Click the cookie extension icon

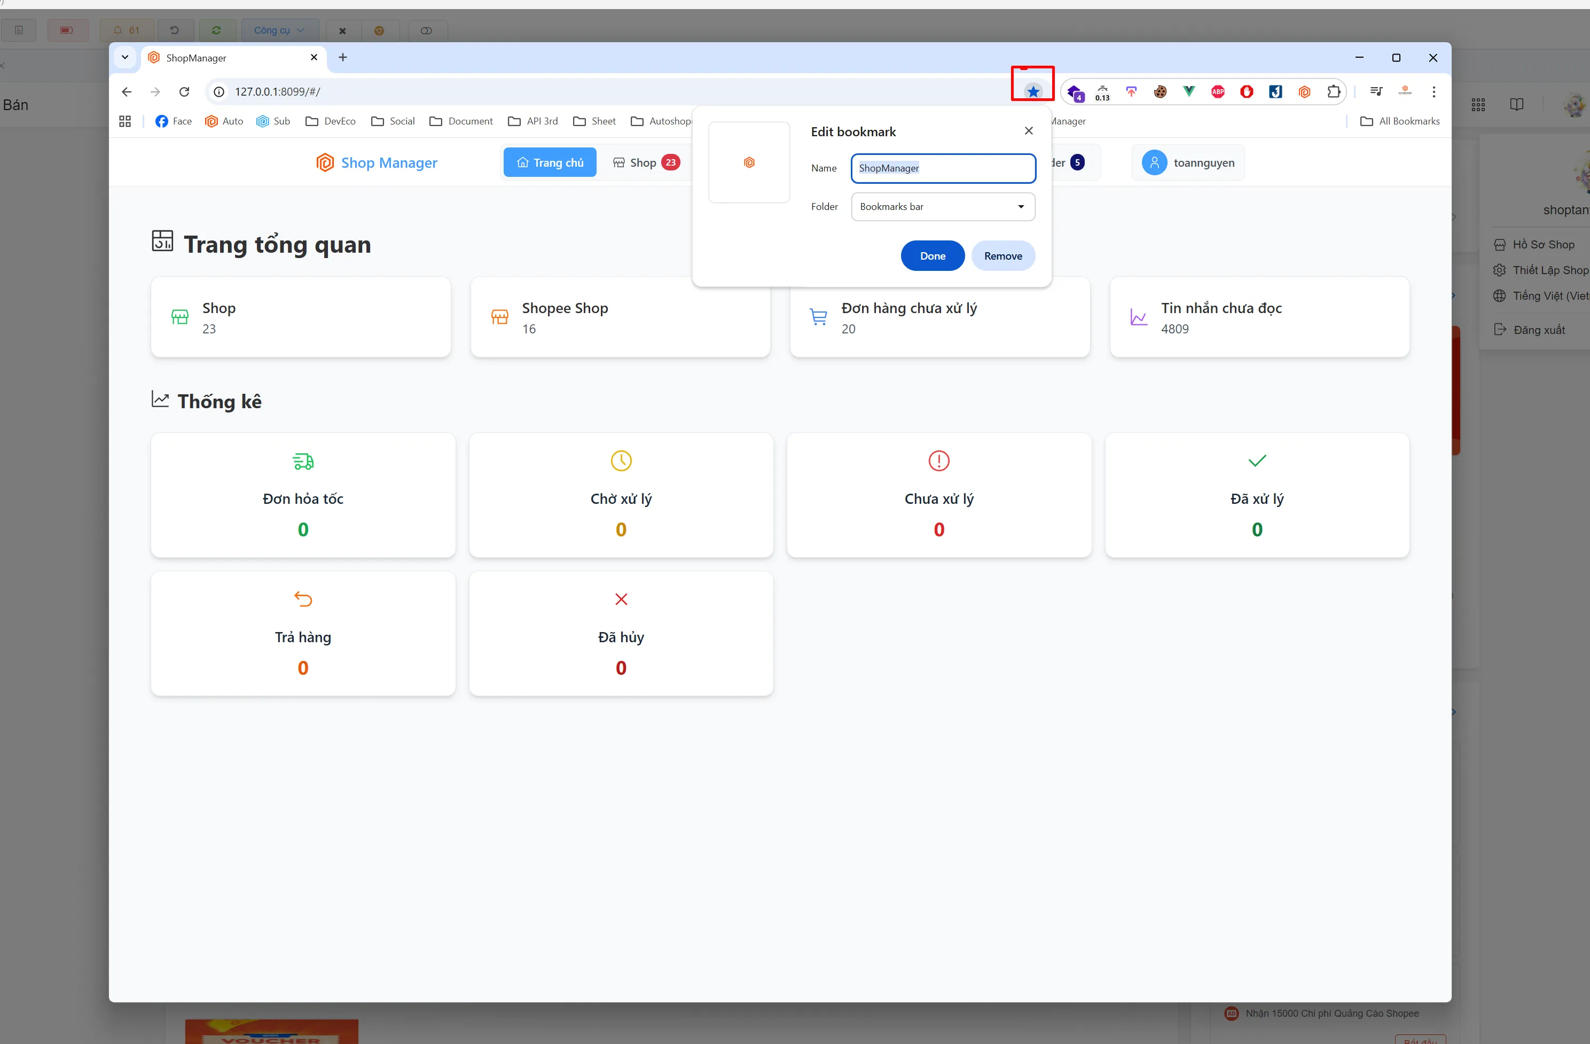1161,91
